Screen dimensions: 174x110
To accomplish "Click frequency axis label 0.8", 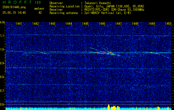I will point(2,77).
